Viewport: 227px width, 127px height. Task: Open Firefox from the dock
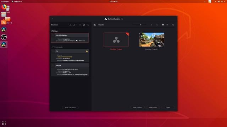coord(4,7)
